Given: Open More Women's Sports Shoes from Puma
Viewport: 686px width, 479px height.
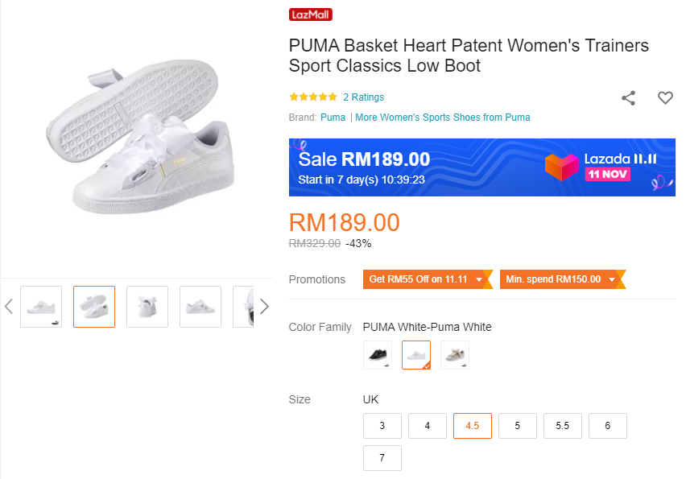Looking at the screenshot, I should 443,118.
